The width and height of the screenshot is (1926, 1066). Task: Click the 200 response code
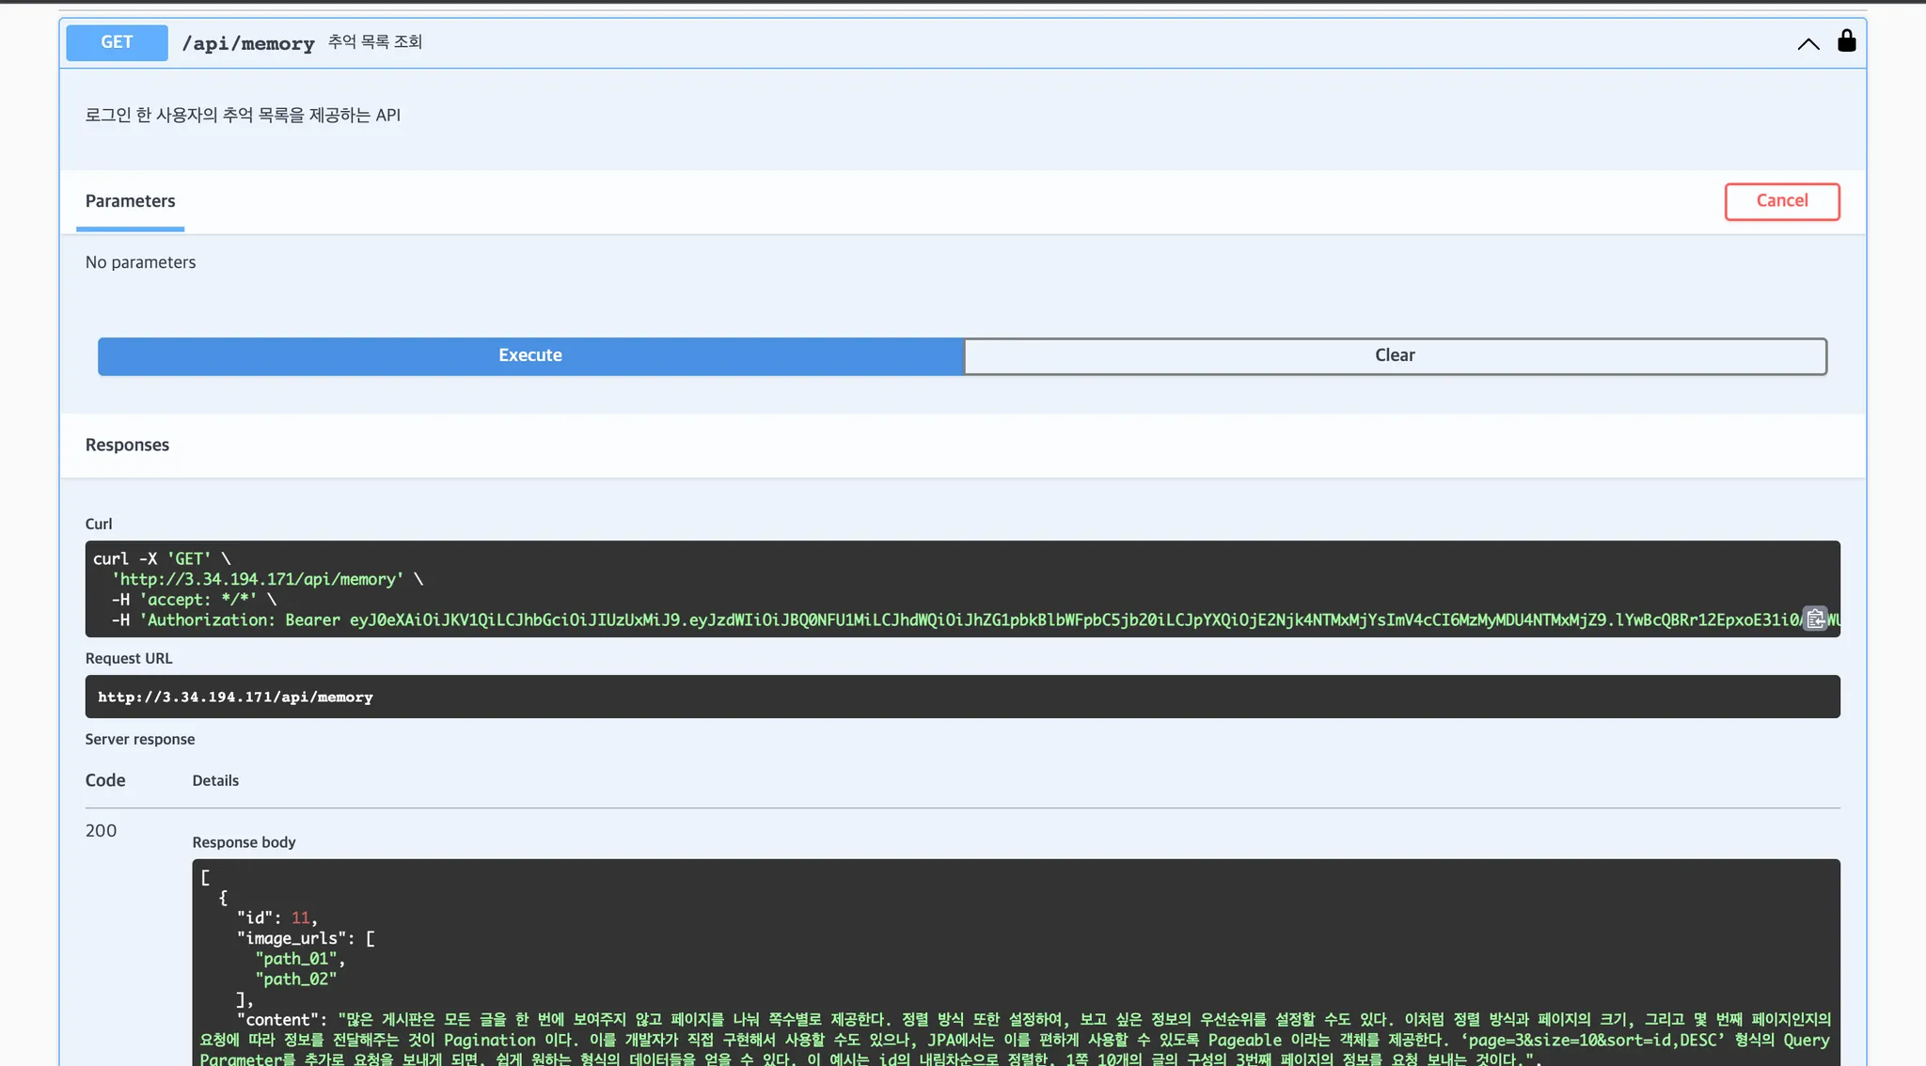pos(101,830)
